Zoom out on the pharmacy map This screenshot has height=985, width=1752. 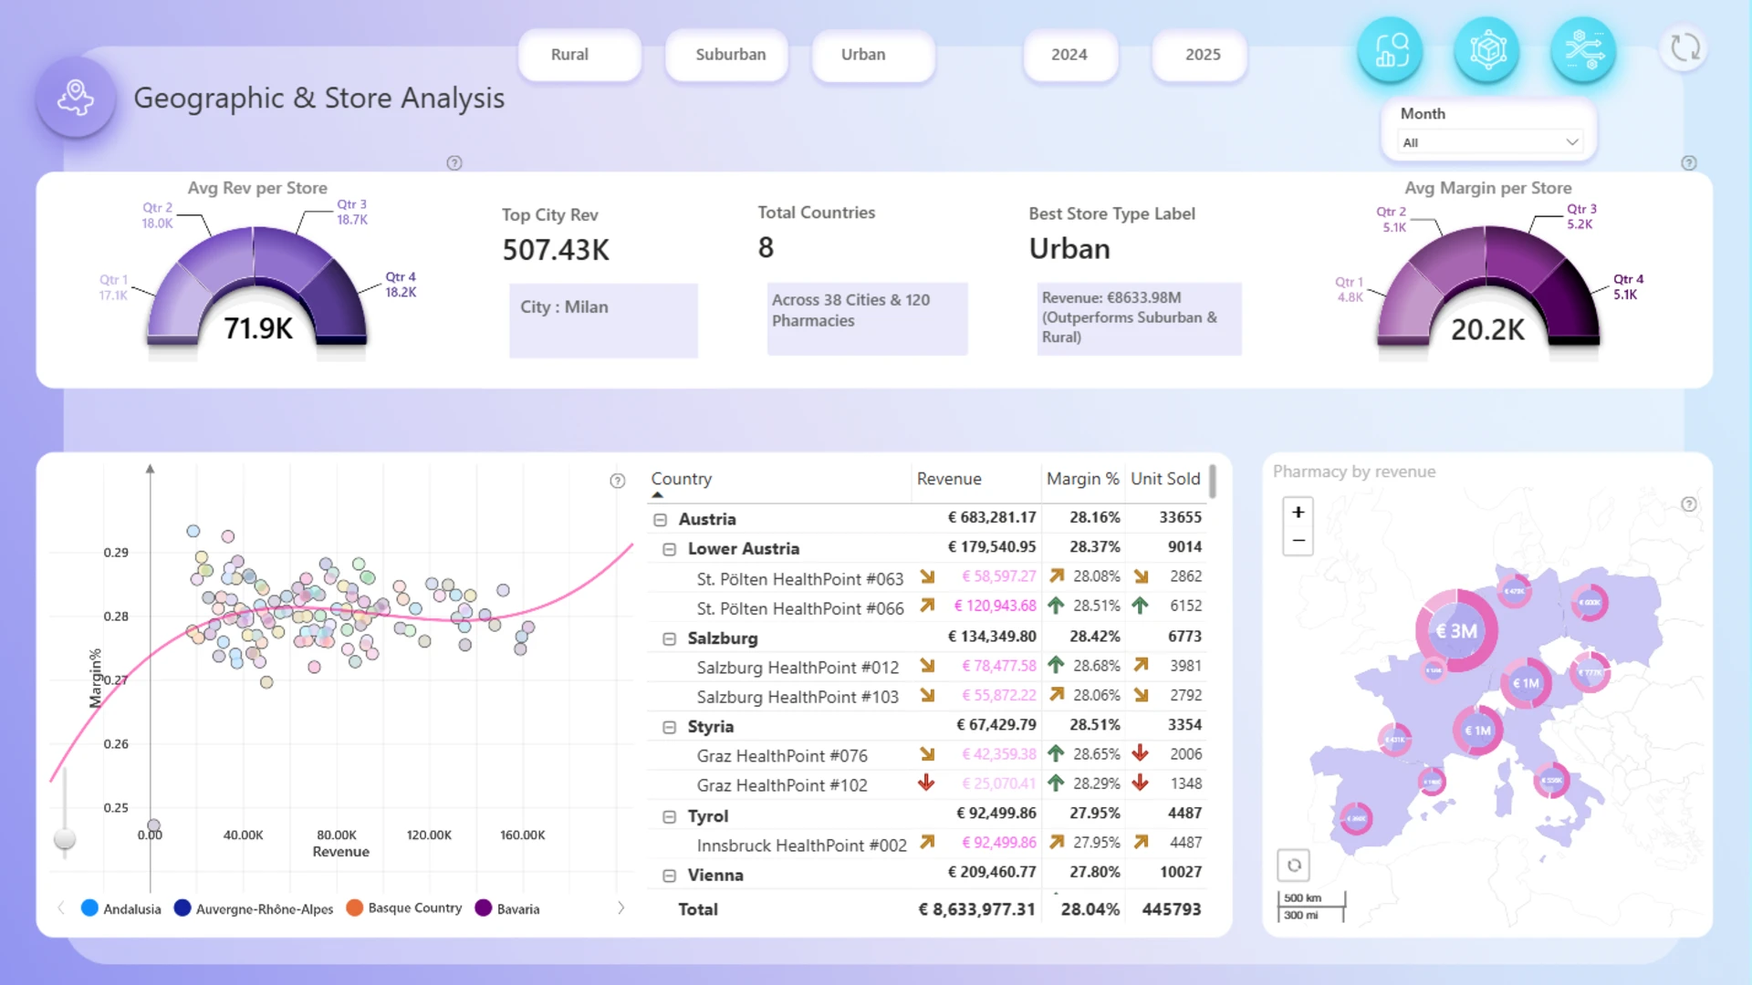[1298, 541]
